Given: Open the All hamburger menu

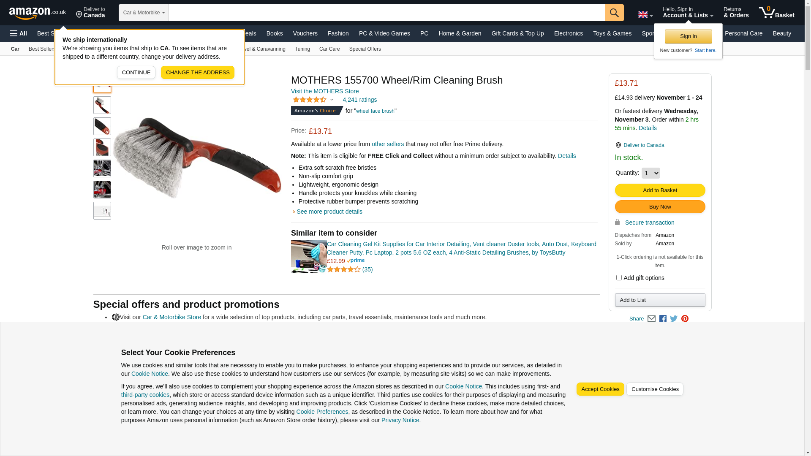Looking at the screenshot, I should [19, 33].
